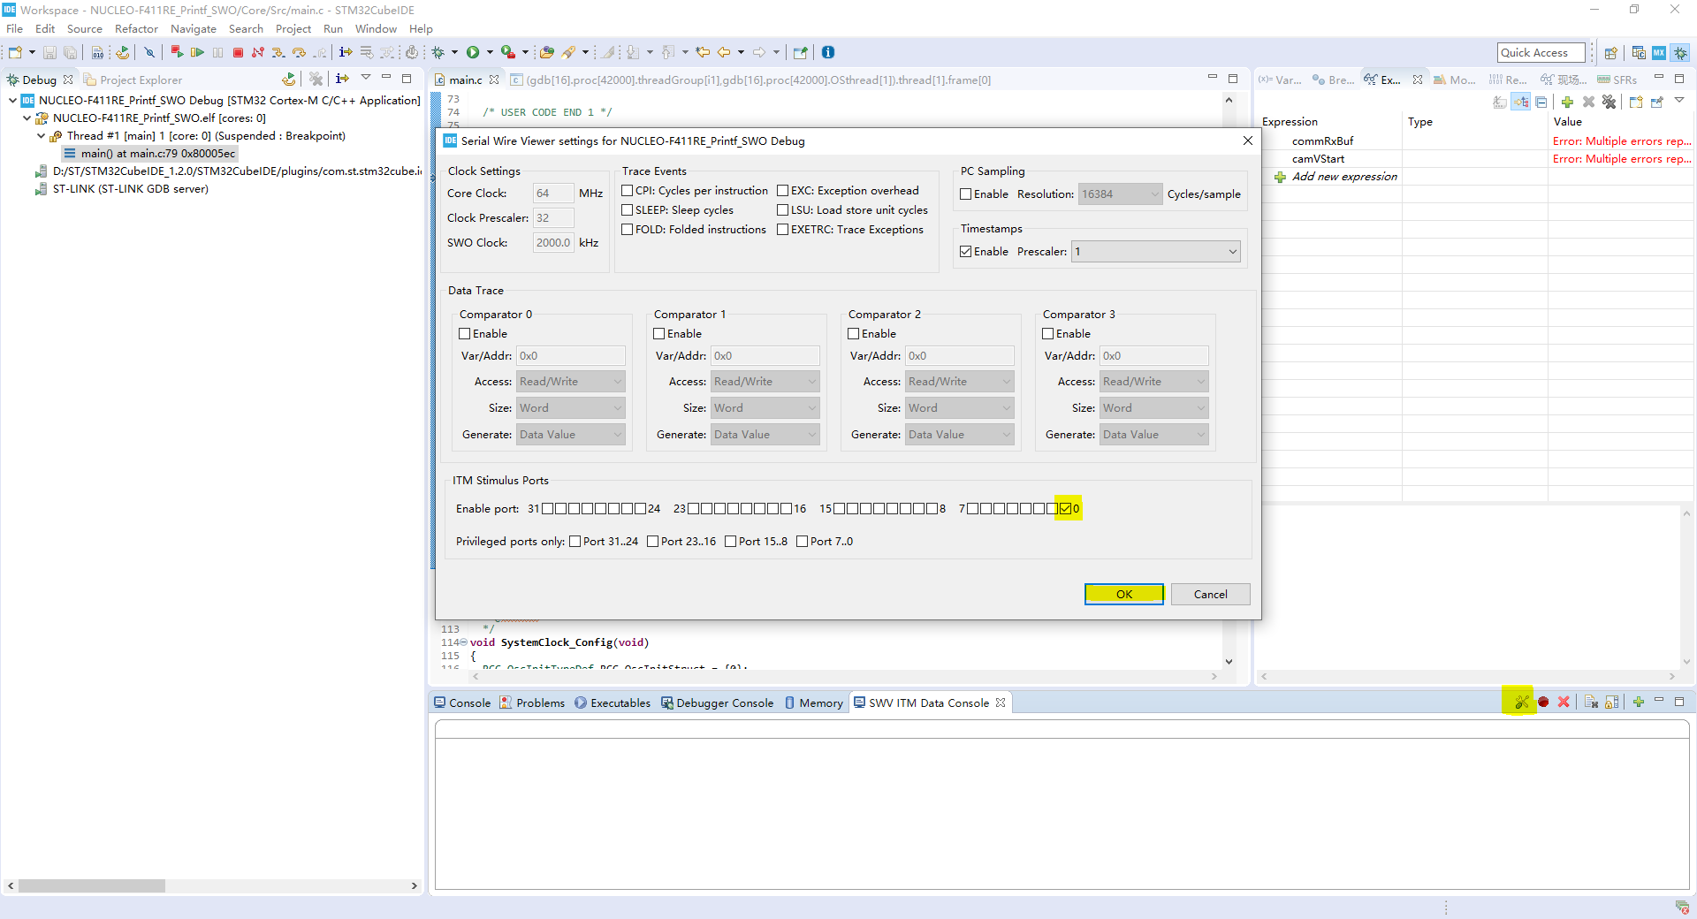The height and width of the screenshot is (919, 1697).
Task: Click the green Run launch icon
Action: (x=473, y=53)
